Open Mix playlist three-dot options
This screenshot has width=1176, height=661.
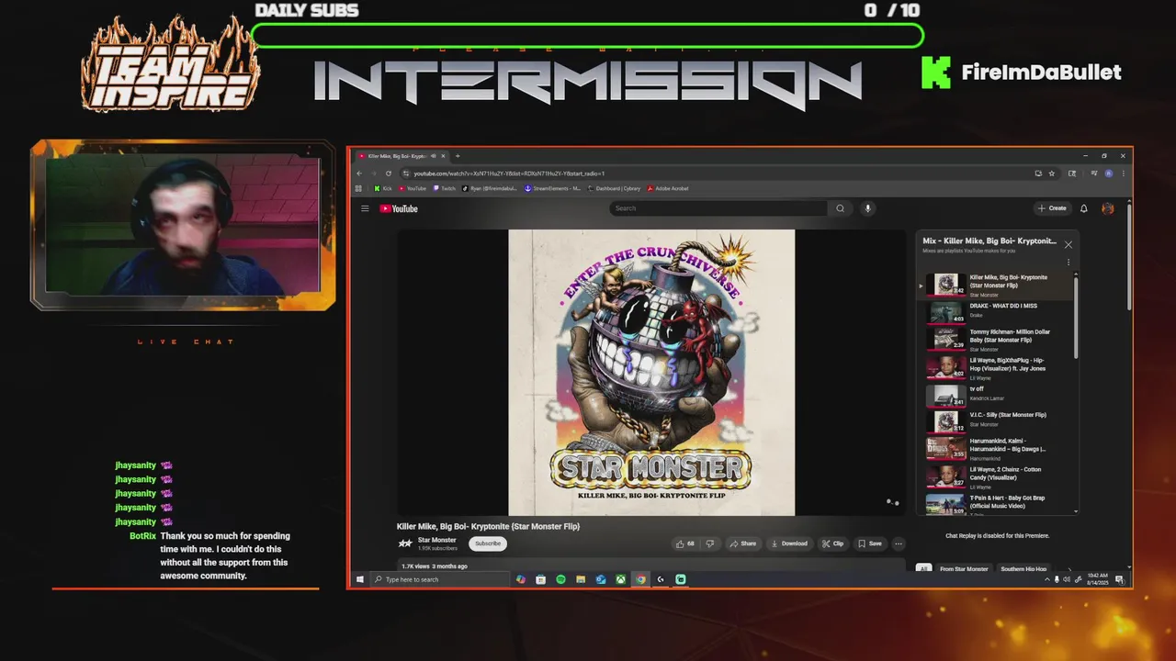coord(1068,263)
